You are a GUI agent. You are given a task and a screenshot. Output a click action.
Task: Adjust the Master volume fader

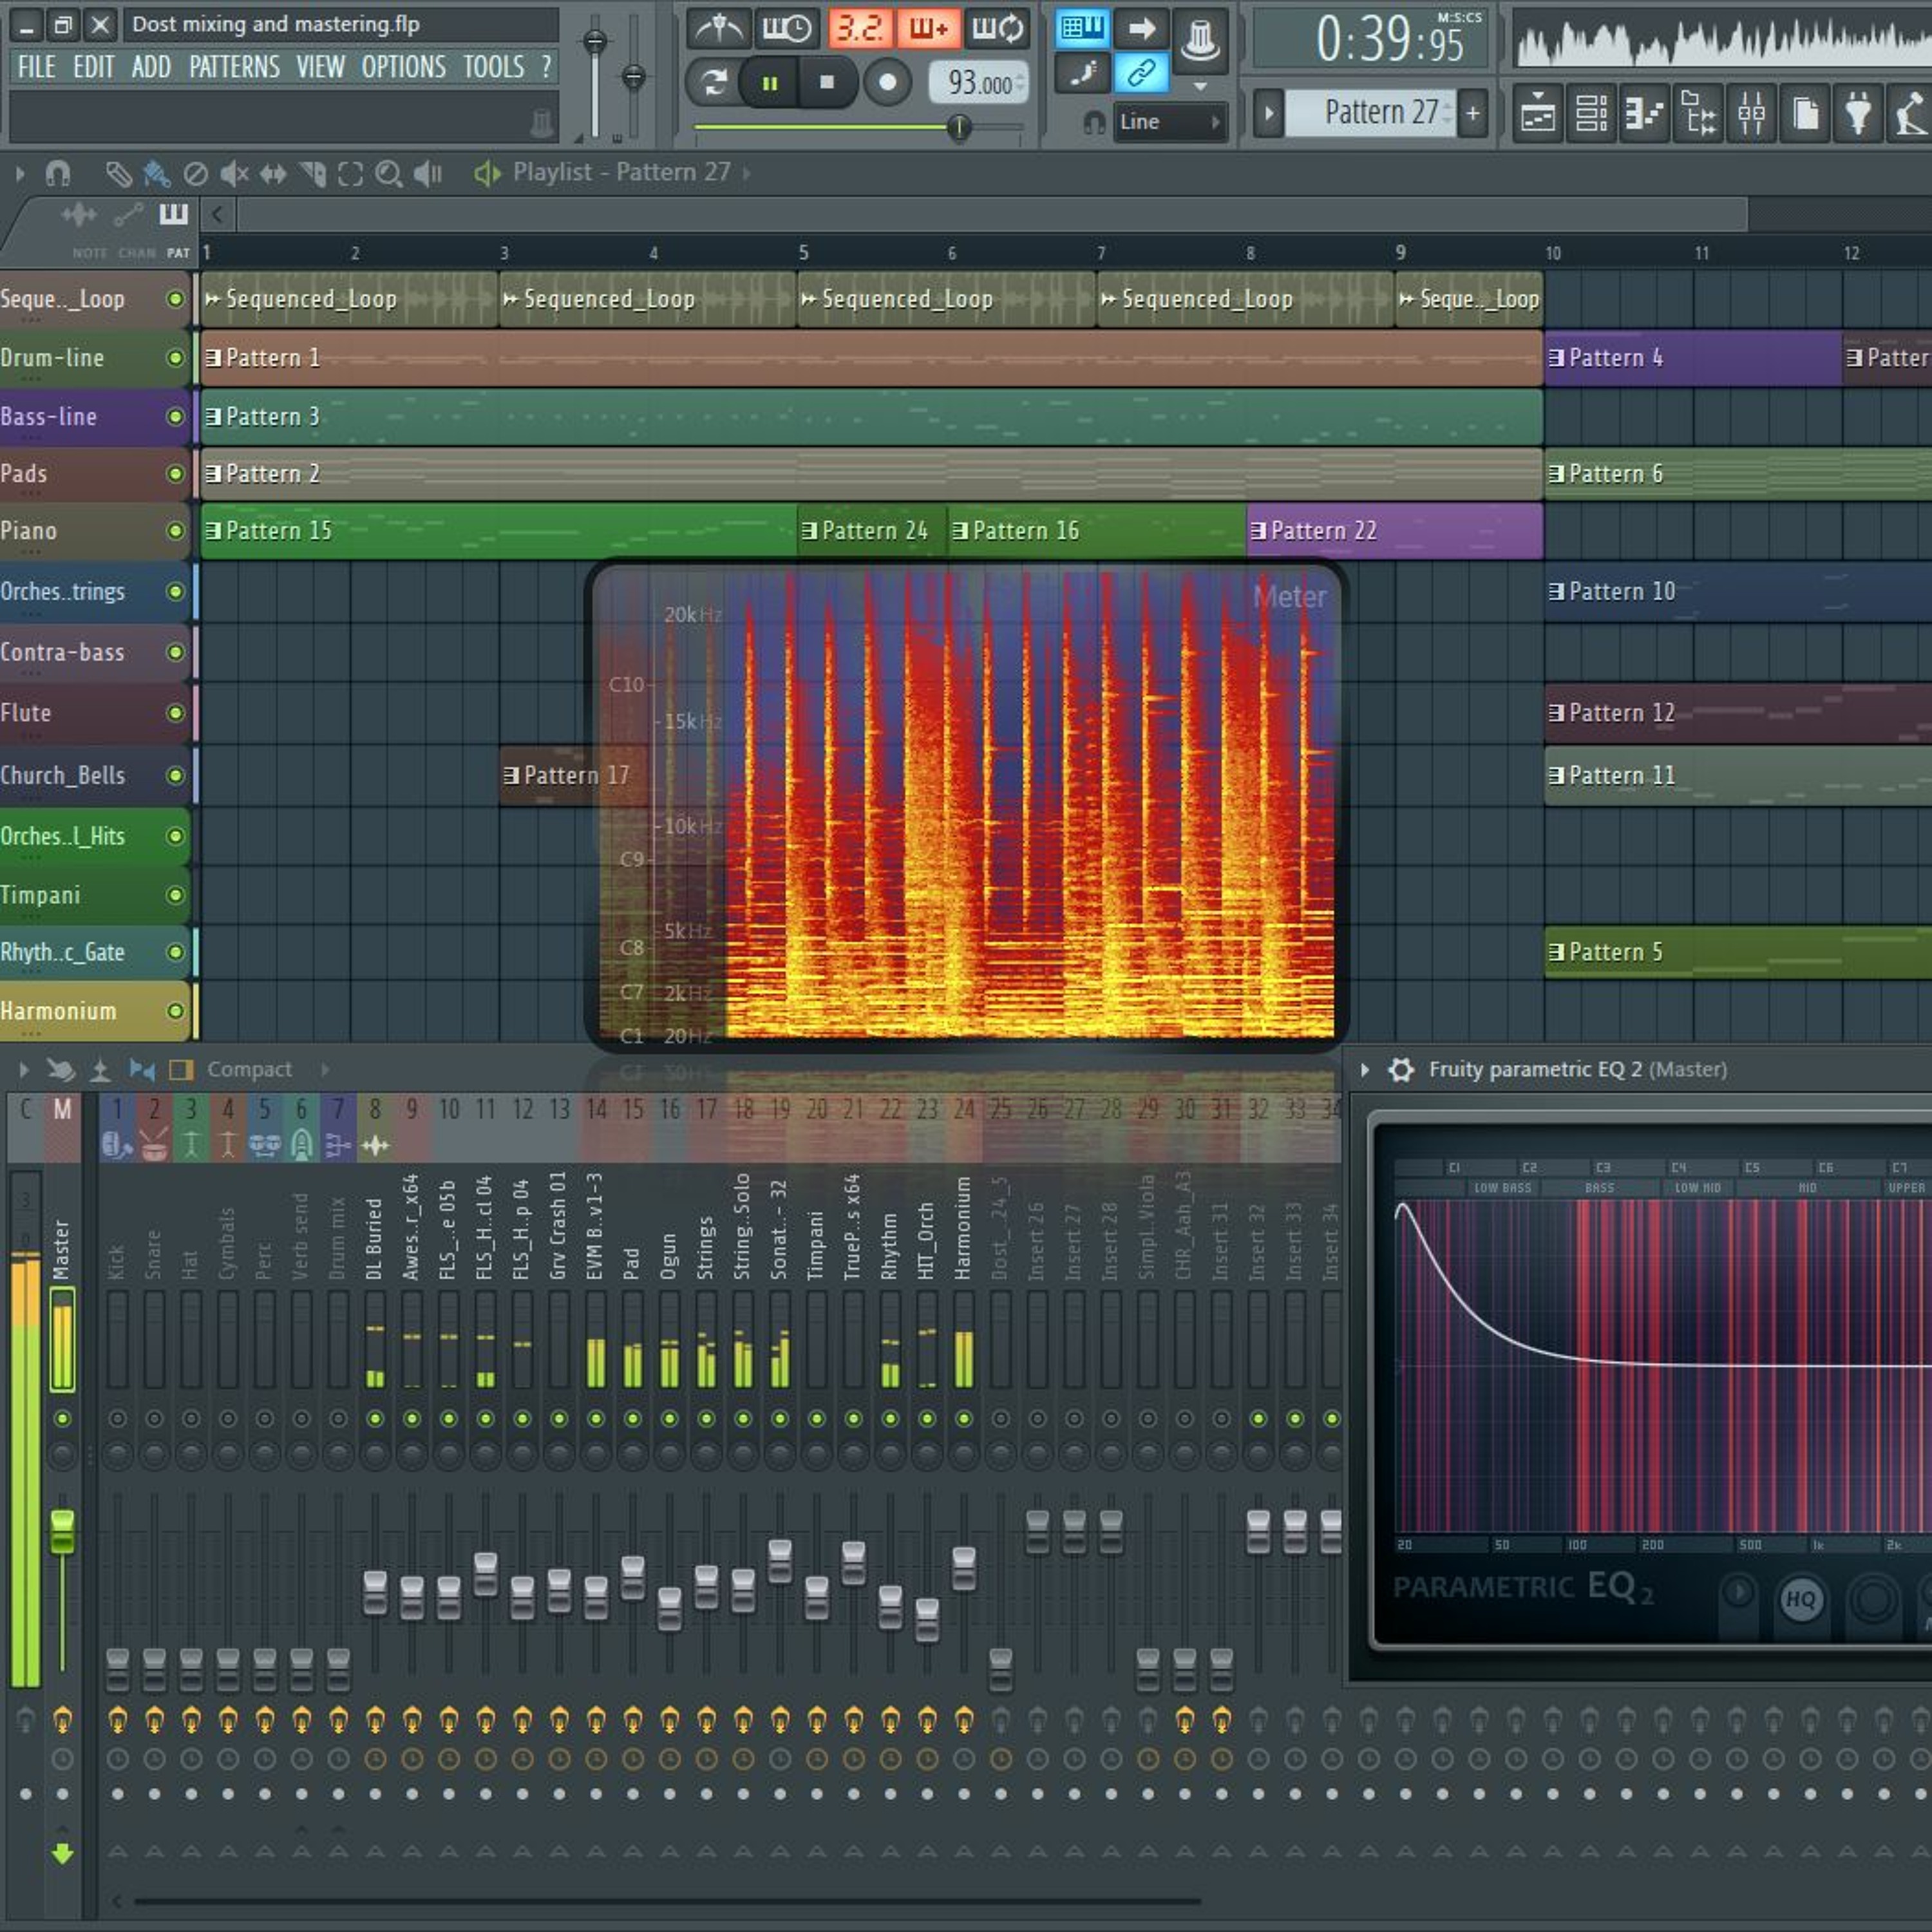[x=62, y=1531]
